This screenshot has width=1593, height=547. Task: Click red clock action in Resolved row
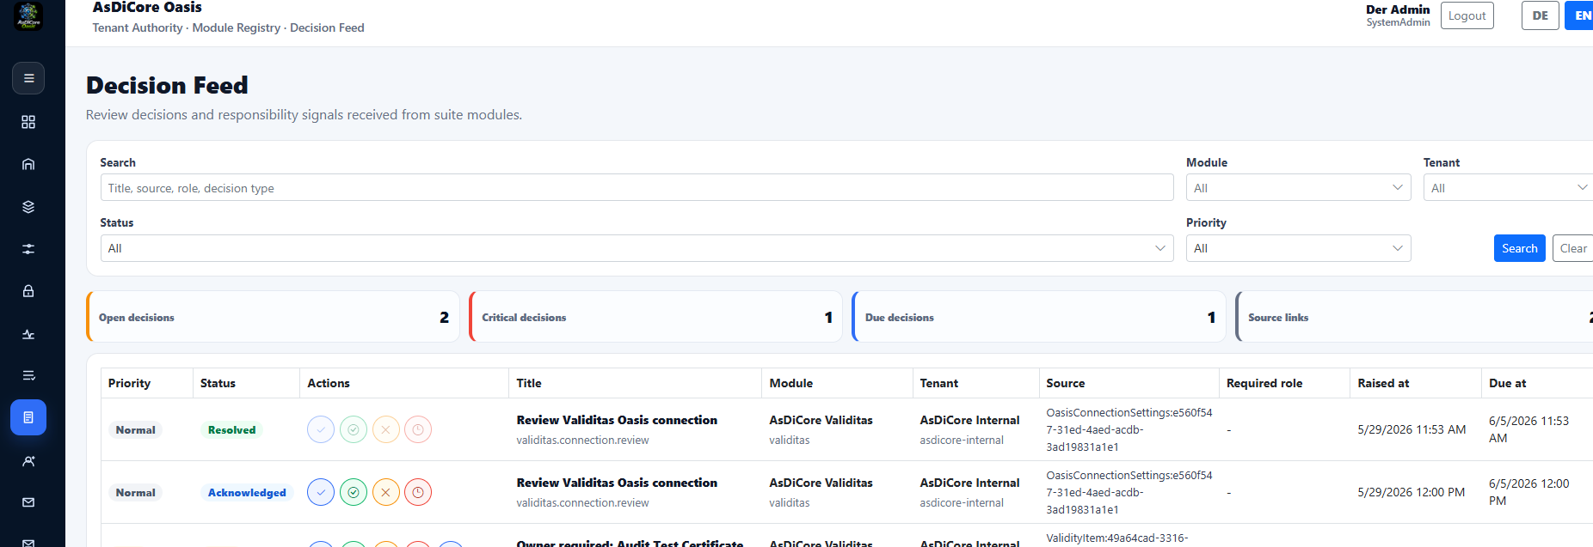pos(418,429)
